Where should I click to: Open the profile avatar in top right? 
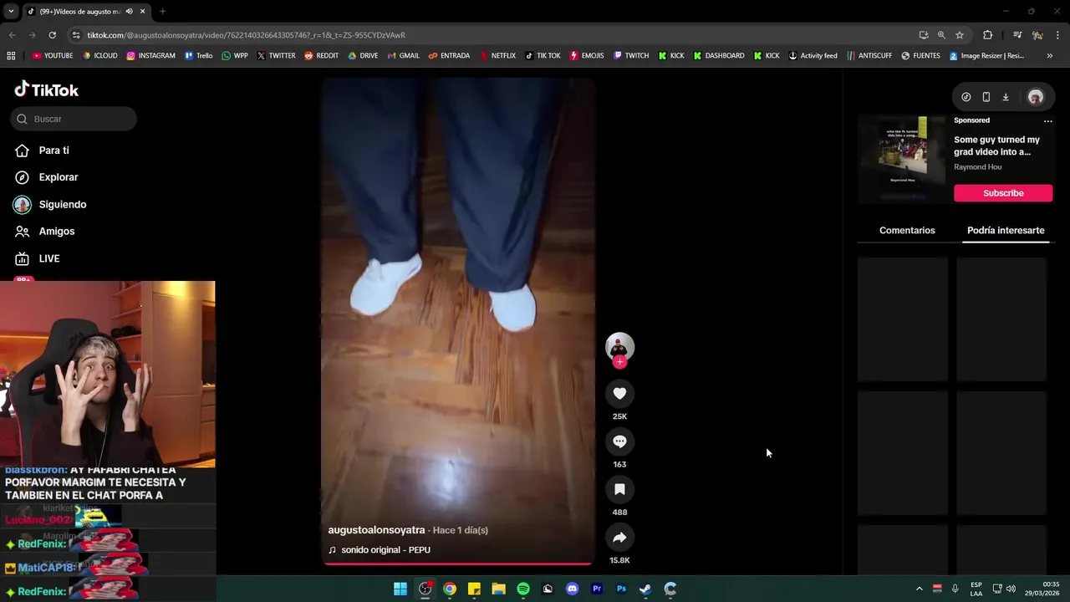click(1036, 97)
